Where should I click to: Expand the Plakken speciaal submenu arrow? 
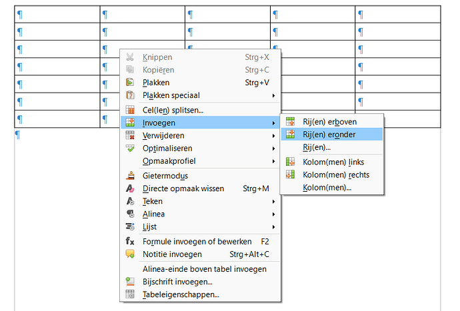click(273, 95)
